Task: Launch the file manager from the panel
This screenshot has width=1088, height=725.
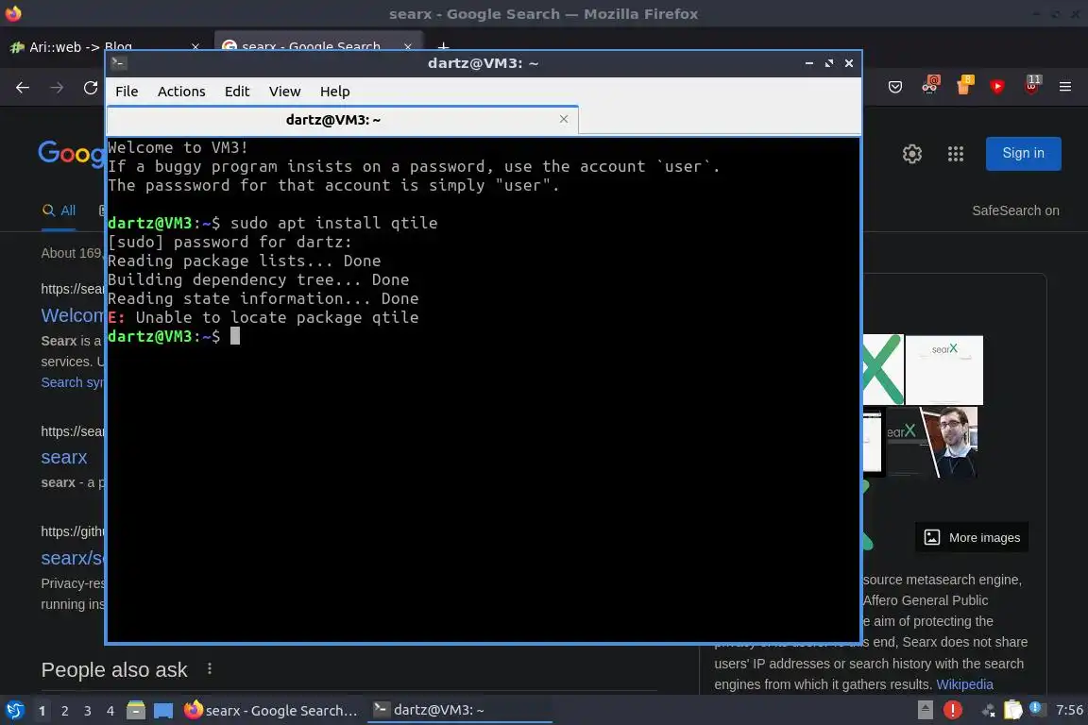Action: (x=136, y=711)
